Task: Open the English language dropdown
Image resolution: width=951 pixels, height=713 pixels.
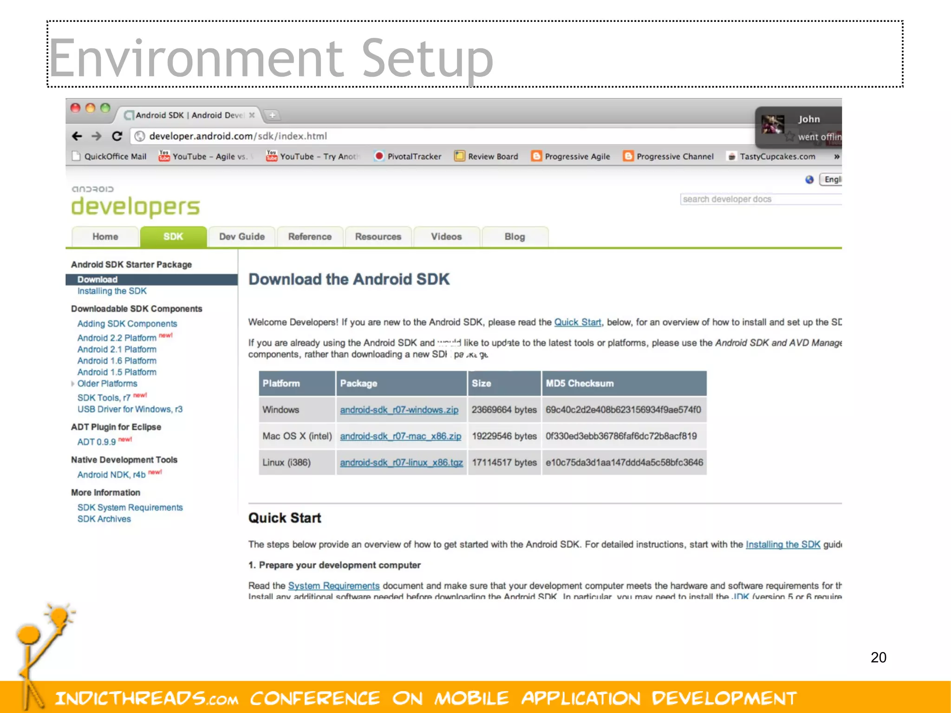Action: (831, 180)
